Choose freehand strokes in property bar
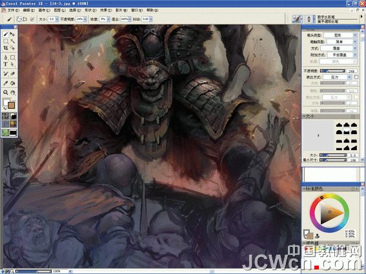 19,19
